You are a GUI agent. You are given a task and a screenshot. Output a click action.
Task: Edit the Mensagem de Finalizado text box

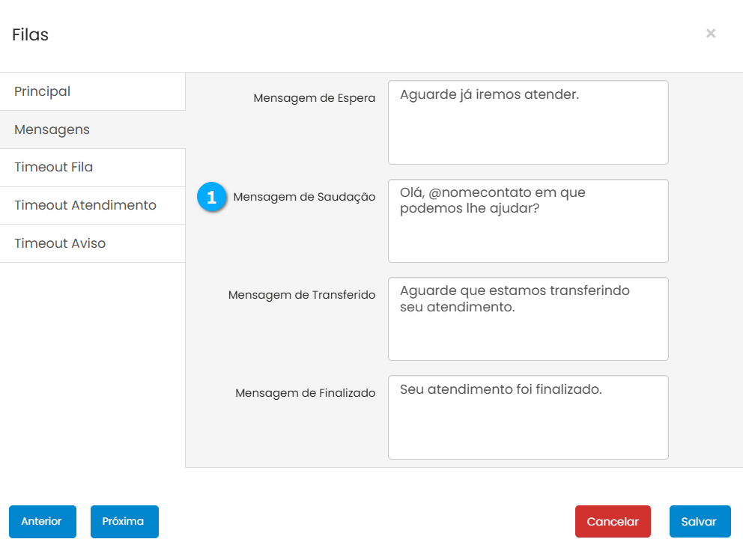coord(527,417)
